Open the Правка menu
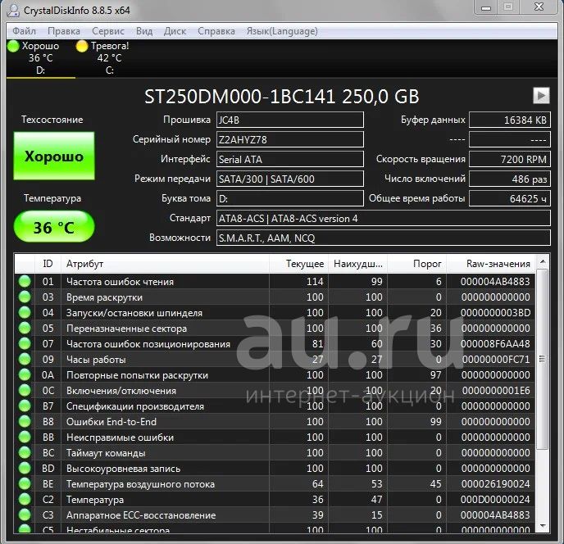564x544 pixels. click(64, 31)
